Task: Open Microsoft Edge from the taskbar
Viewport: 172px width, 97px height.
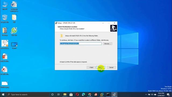Action: (83, 95)
